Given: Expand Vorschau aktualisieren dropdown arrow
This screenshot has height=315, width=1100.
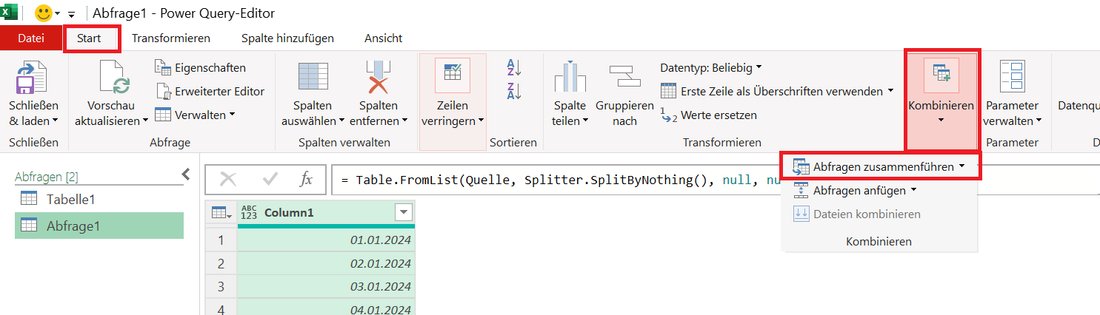Looking at the screenshot, I should [145, 121].
